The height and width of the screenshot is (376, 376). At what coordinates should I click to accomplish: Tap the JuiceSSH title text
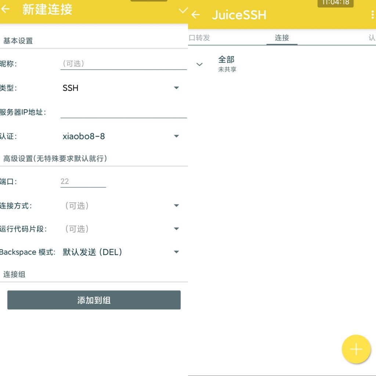point(239,15)
